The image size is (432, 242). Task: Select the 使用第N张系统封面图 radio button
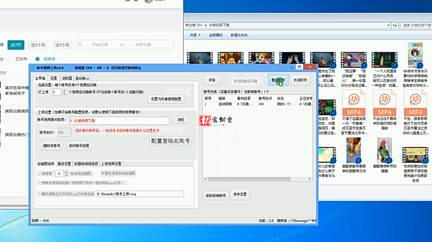click(39, 174)
